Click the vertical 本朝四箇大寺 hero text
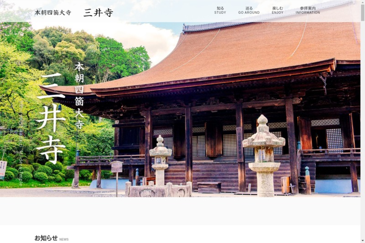 coord(79,95)
